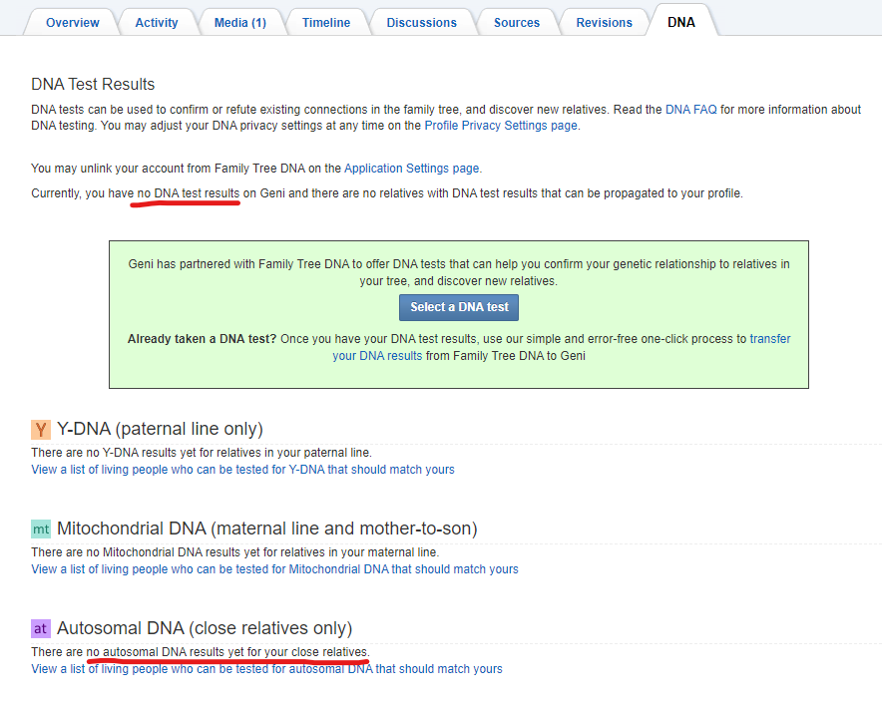
Task: Switch to the Sources tab
Action: click(516, 22)
